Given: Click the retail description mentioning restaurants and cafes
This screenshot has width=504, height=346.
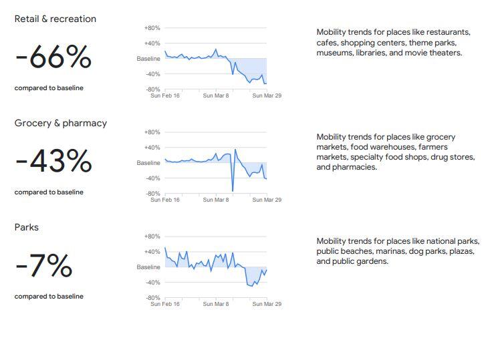Looking at the screenshot, I should (x=394, y=42).
